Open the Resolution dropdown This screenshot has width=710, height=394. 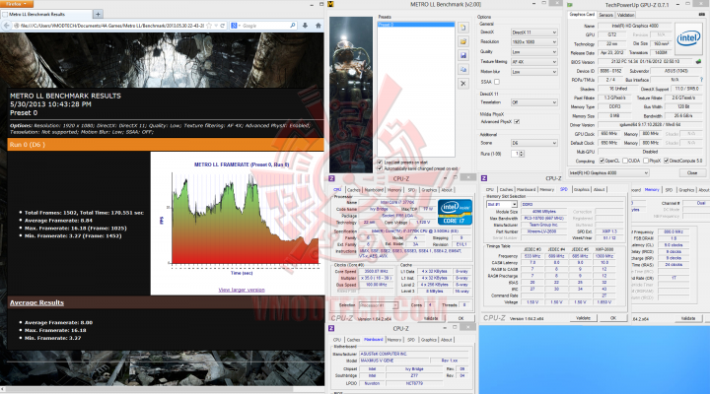pyautogui.click(x=534, y=42)
